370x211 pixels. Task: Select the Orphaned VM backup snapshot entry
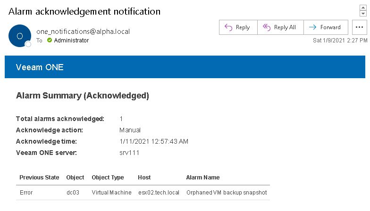click(227, 193)
